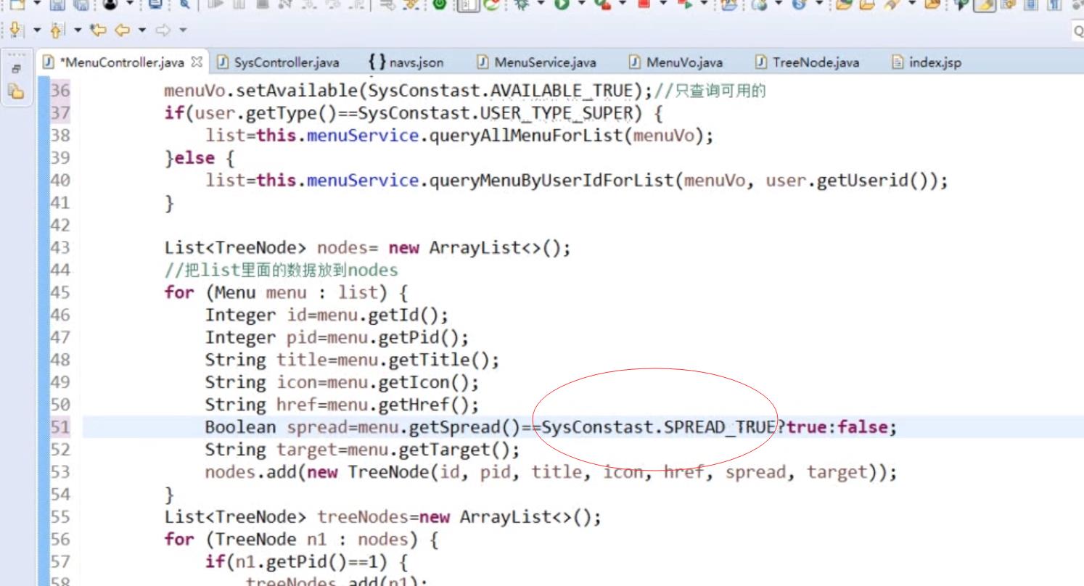Open the Back history dropdown arrow
1084x586 pixels.
(142, 30)
